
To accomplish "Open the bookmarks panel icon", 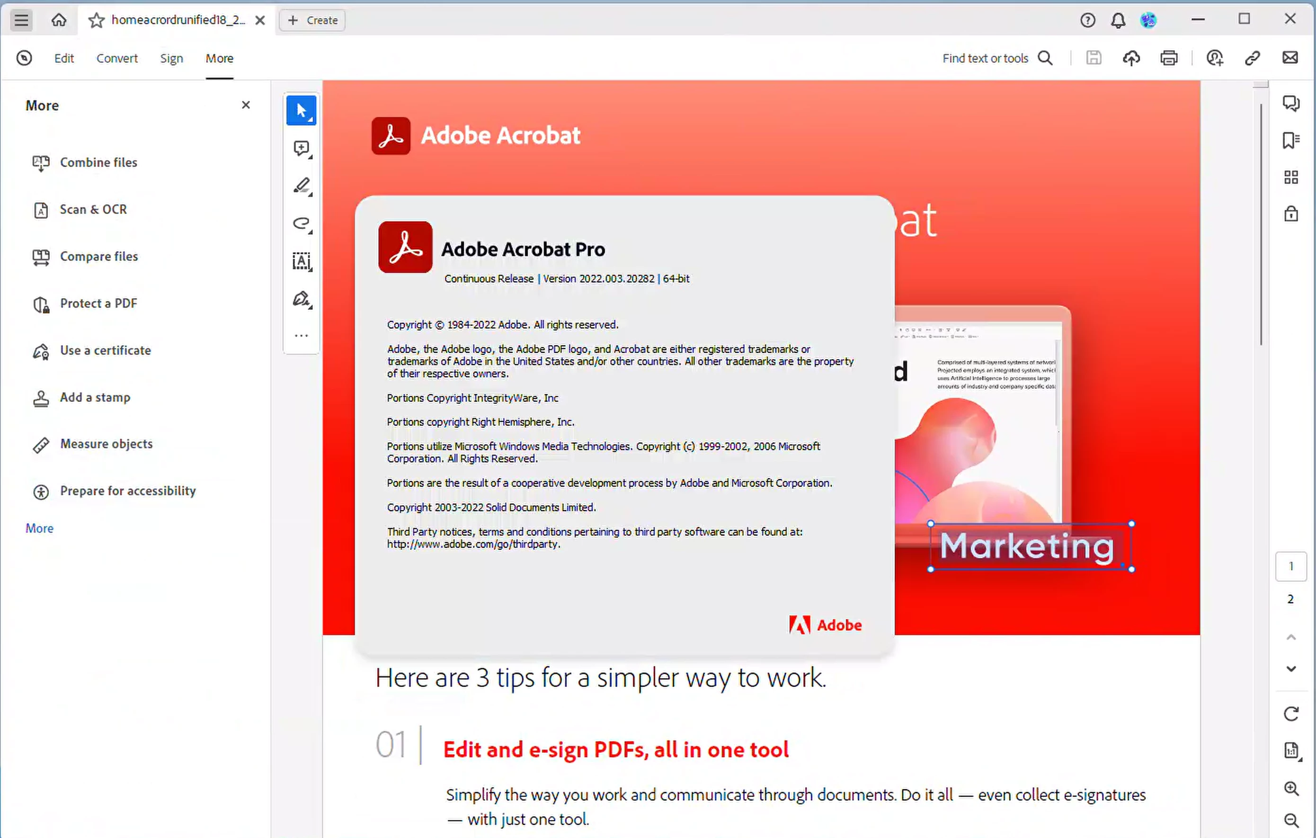I will coord(1290,141).
